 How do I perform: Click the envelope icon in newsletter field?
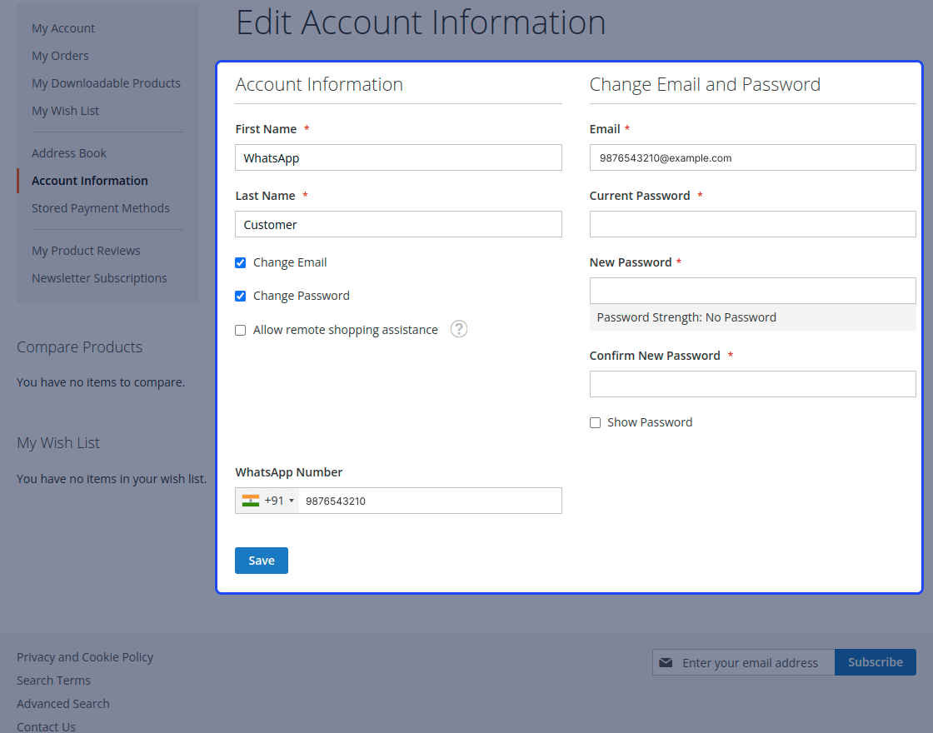pyautogui.click(x=666, y=662)
